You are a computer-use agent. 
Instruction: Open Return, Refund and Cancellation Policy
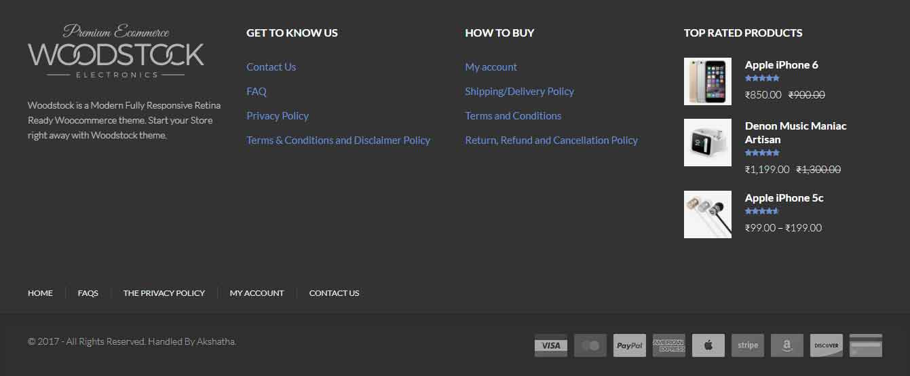pyautogui.click(x=551, y=140)
